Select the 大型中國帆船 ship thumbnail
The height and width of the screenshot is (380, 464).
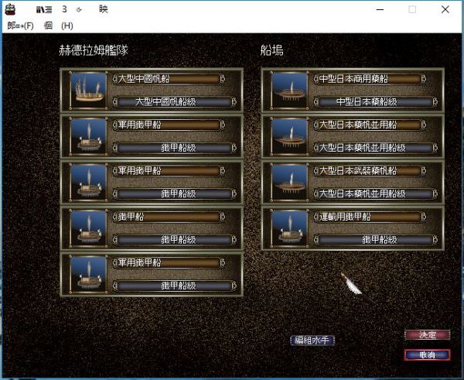pos(88,90)
